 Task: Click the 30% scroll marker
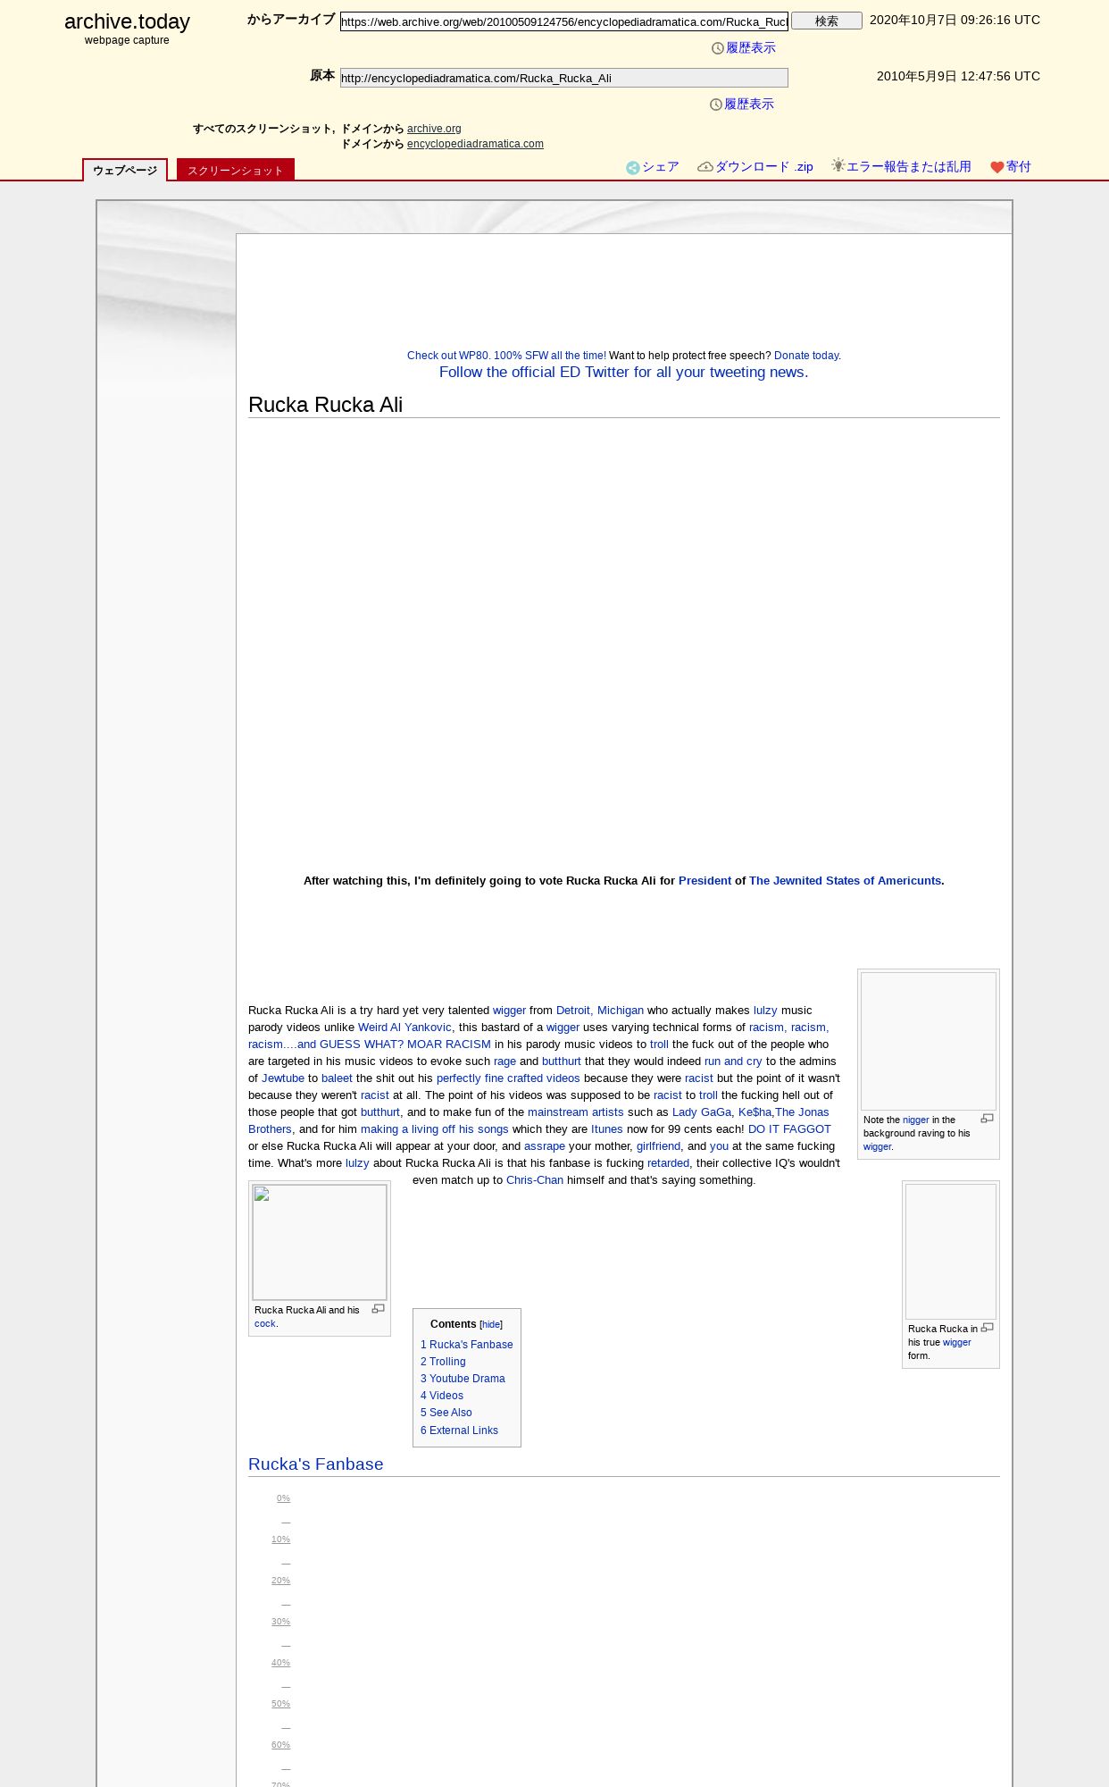(280, 1622)
